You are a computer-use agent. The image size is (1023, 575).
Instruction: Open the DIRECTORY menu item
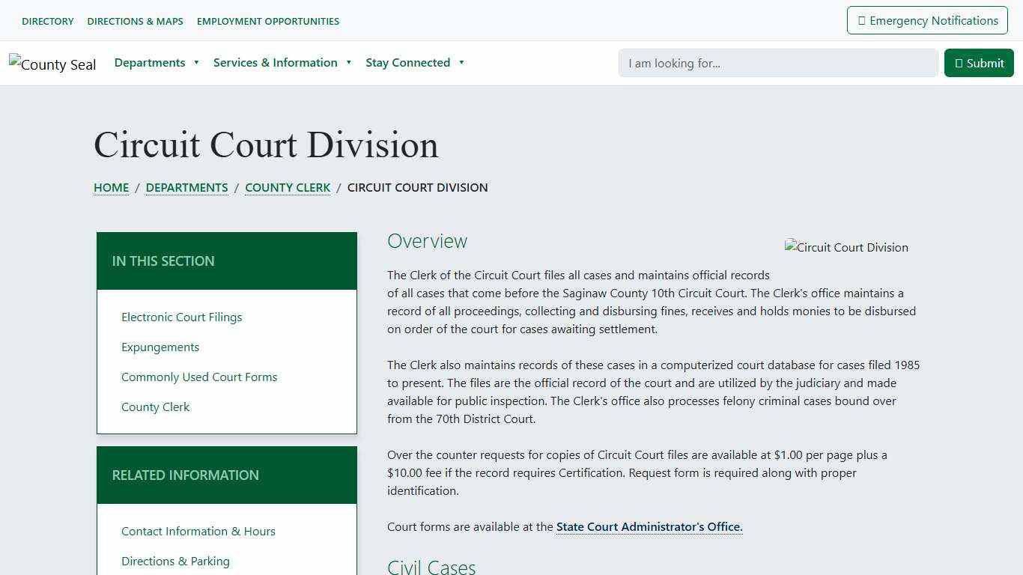47,21
